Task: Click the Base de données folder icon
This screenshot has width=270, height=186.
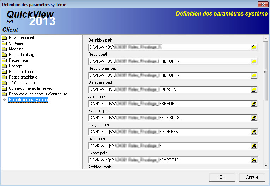Action: point(4,72)
